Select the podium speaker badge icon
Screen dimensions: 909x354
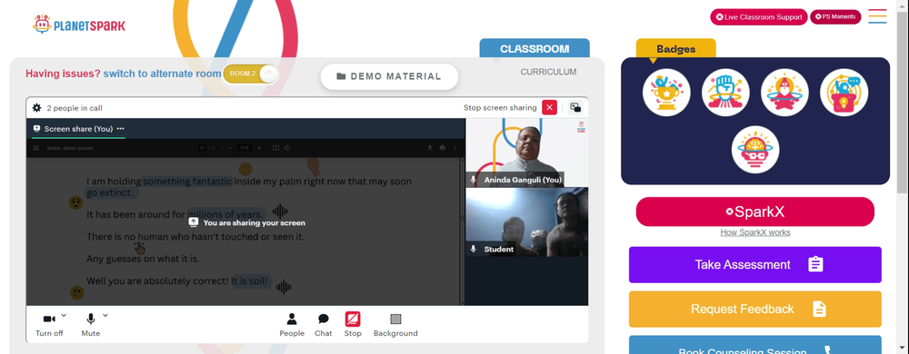tap(844, 93)
